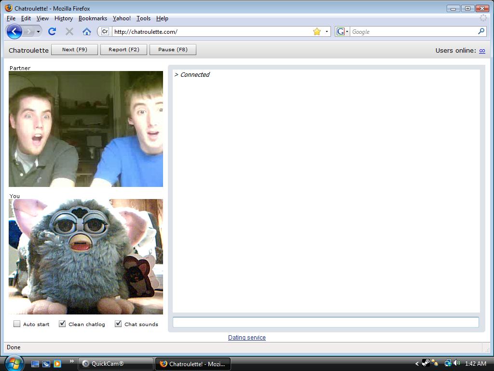Enable the Auto start checkbox

17,324
